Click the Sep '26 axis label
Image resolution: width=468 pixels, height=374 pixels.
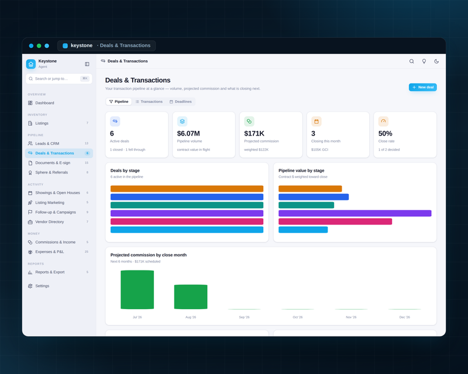pyautogui.click(x=244, y=317)
